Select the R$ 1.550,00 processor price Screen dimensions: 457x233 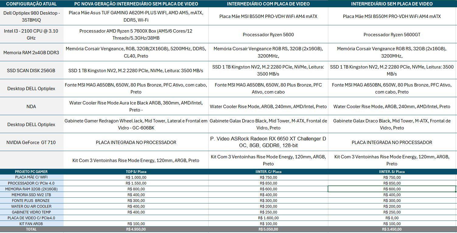point(136,183)
